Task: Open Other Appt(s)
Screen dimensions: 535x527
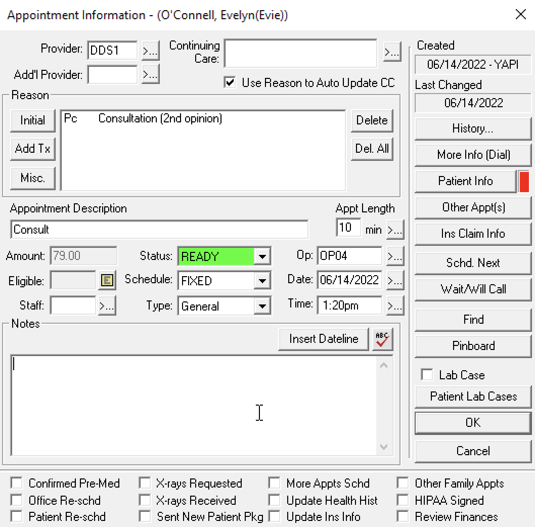Action: point(473,207)
